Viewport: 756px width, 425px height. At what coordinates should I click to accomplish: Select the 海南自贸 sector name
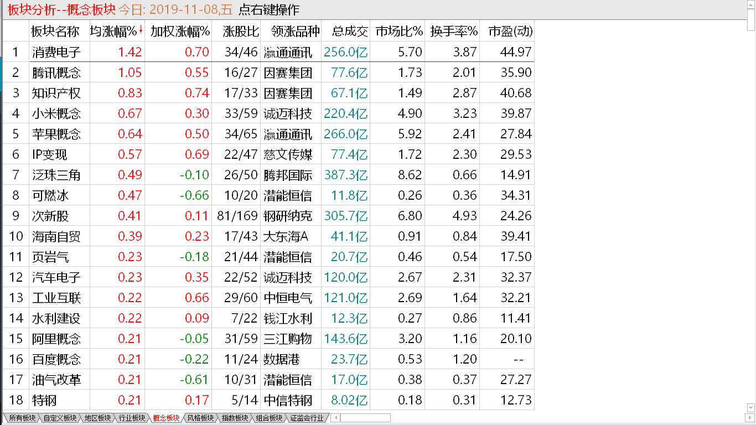(x=56, y=236)
